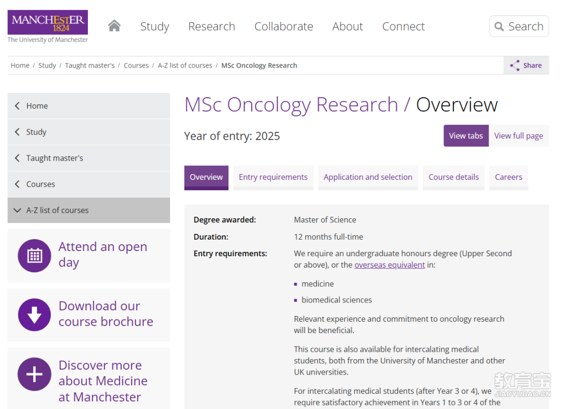Screen dimensions: 562x409
Task: Click in the Search input field
Action: [x=519, y=26]
